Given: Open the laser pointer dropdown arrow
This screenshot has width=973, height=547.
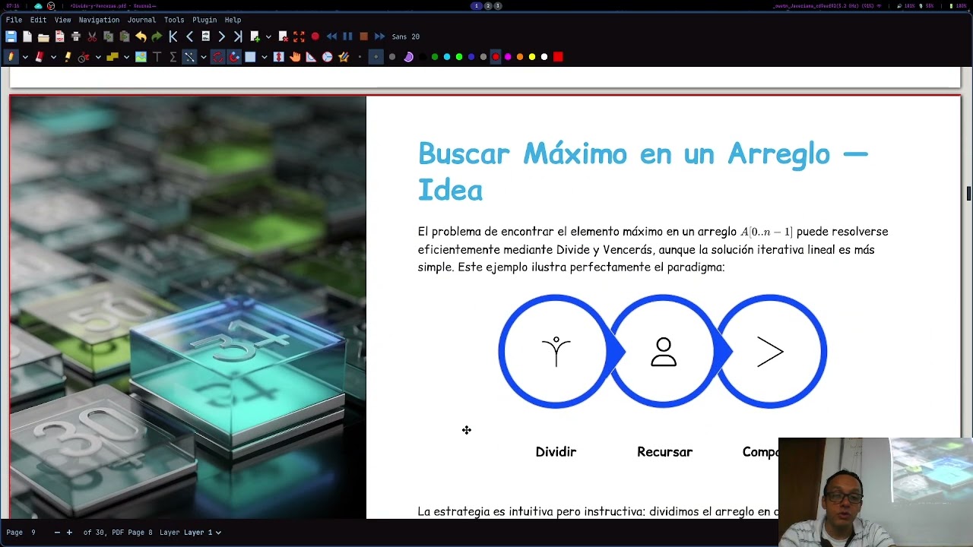Looking at the screenshot, I should pos(204,57).
